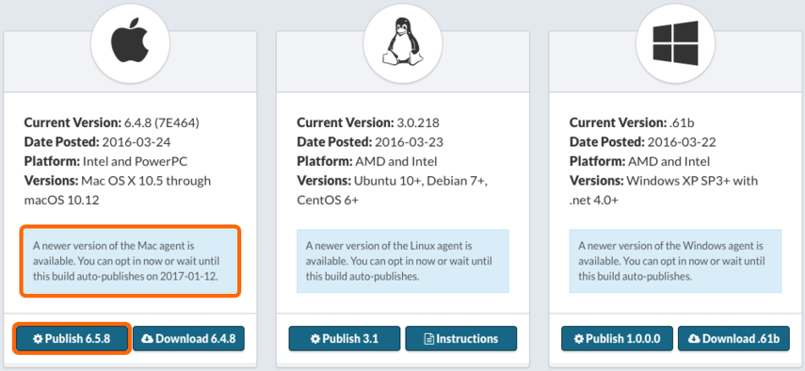This screenshot has width=805, height=371.
Task: Click gear icon on Publish 1.0.0.0
Action: click(x=579, y=339)
